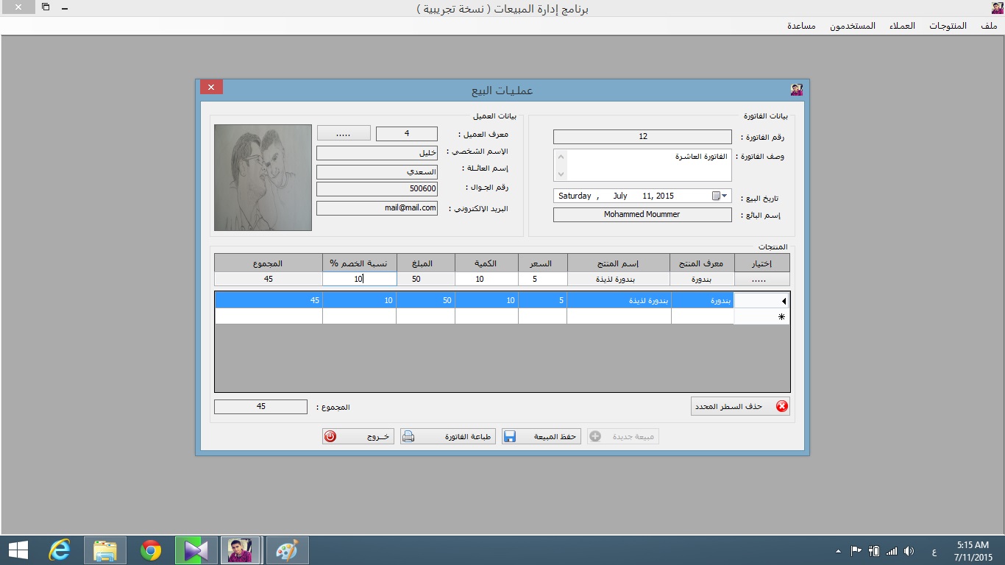Image resolution: width=1005 pixels, height=565 pixels.
Task: Open File Explorer from the taskbar
Action: (105, 550)
